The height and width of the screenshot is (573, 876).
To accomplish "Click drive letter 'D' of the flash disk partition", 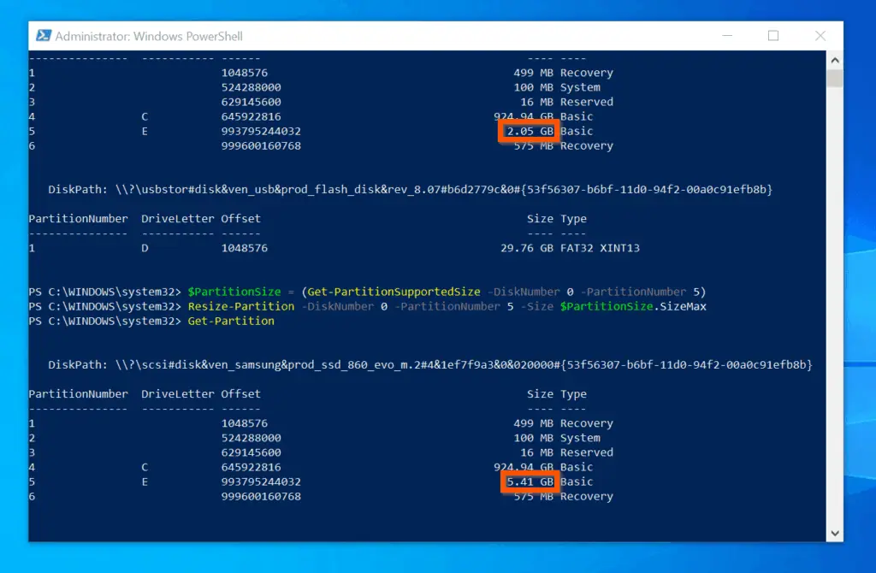I will tap(145, 248).
